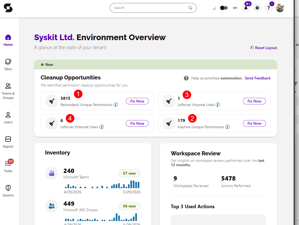Viewport: 299px width, 225px height.
Task: Click the 3815 redundant permissions count
Action: [65, 98]
